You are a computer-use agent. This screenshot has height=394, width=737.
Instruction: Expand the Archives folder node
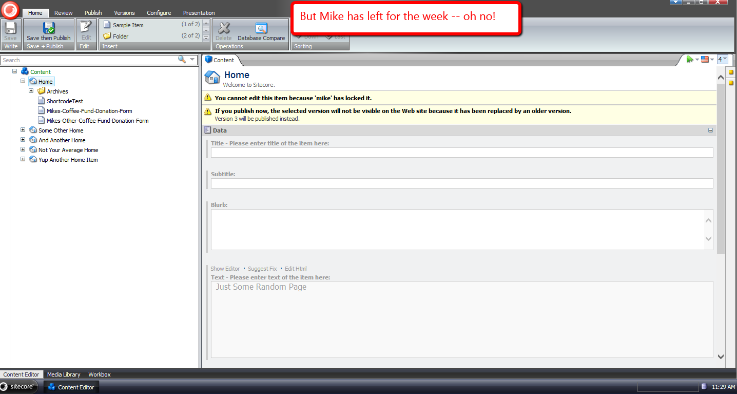(31, 91)
